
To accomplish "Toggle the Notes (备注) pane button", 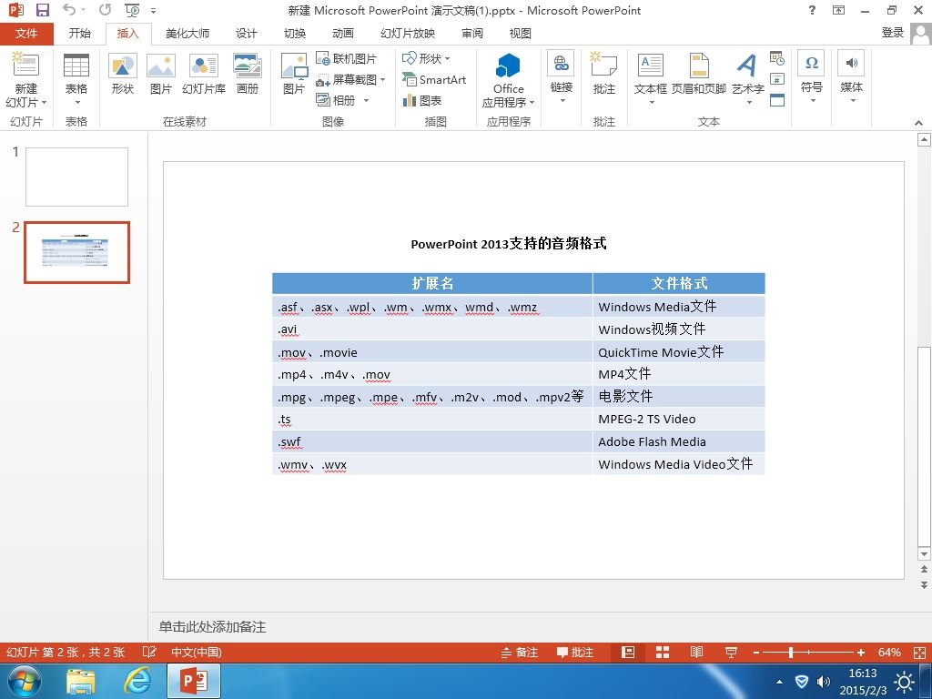I will point(520,652).
